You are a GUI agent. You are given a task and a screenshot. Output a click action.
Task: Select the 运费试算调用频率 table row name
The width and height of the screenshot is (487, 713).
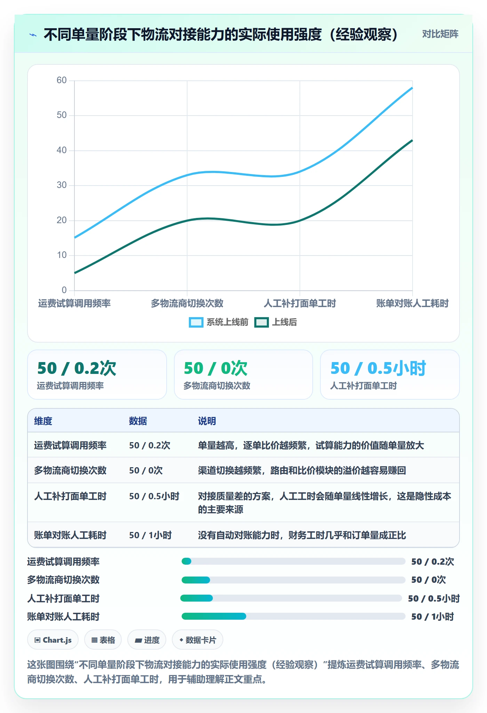[x=70, y=445]
